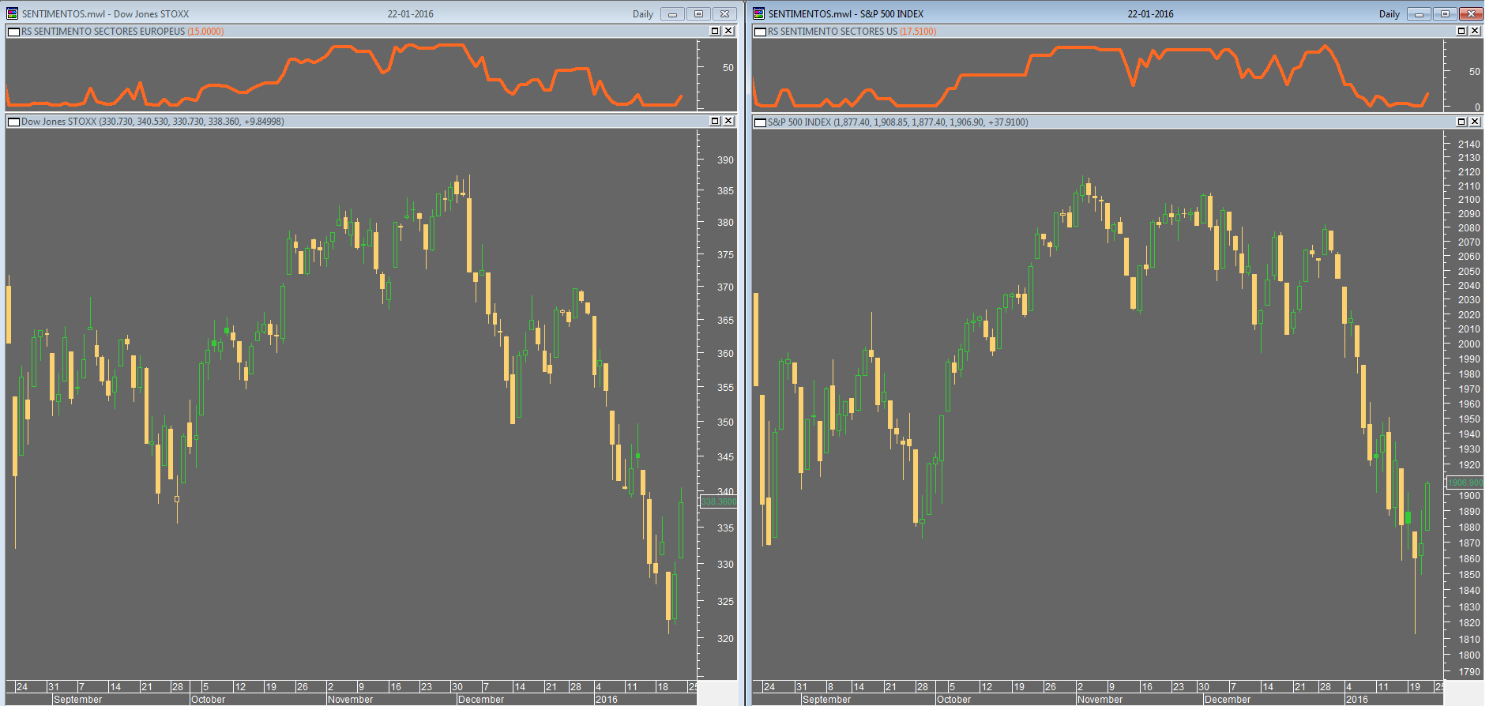This screenshot has width=1493, height=706.
Task: Restore the Dow Jones STOXX chart window
Action: click(698, 13)
